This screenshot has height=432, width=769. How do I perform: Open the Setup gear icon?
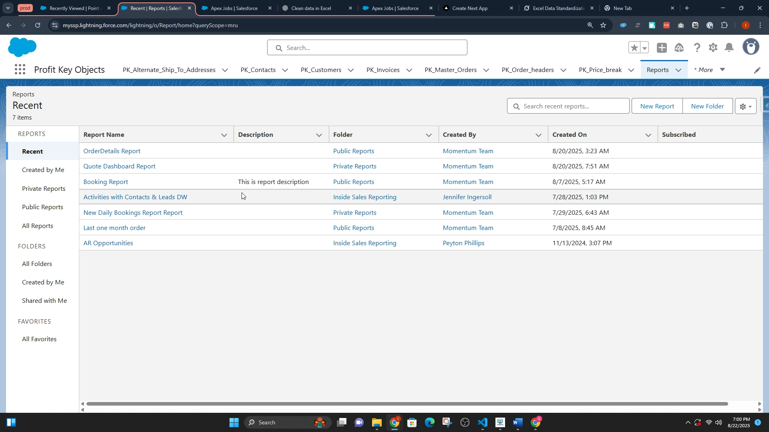(713, 48)
